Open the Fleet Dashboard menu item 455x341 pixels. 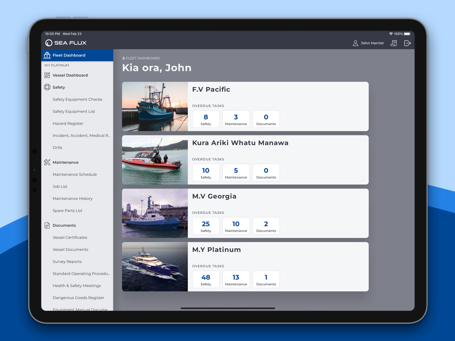click(x=77, y=55)
